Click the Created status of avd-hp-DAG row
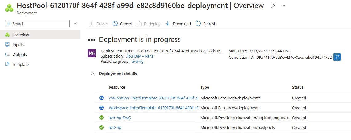This screenshot has height=140, width=351. pyautogui.click(x=299, y=118)
